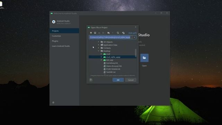The height and width of the screenshot is (125, 222).
Task: Expand the test_app project arrow
Action: 101,60
